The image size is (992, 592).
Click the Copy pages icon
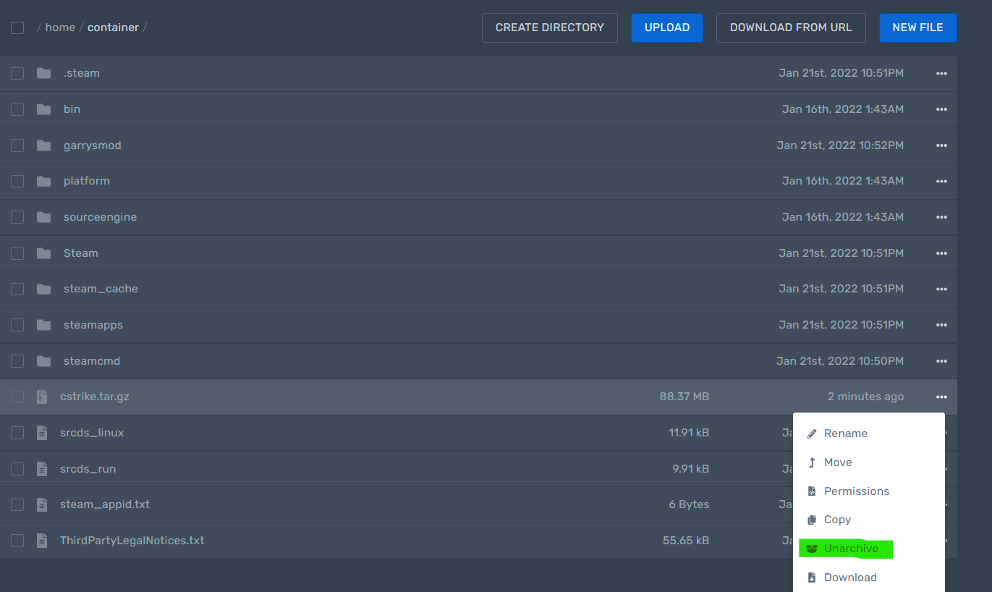coord(813,519)
